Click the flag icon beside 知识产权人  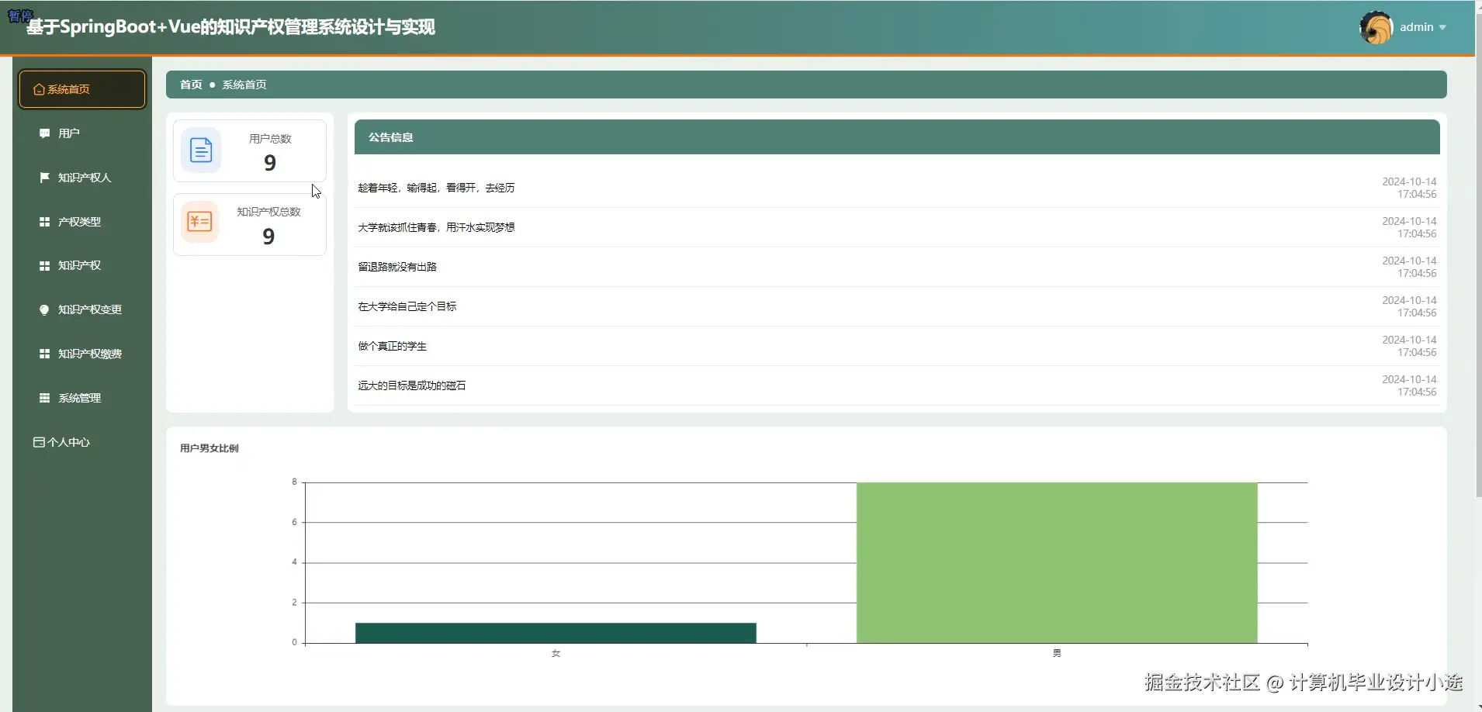[44, 178]
